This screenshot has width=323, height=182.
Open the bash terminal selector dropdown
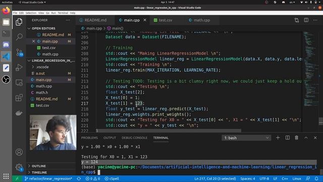pyautogui.click(x=246, y=138)
